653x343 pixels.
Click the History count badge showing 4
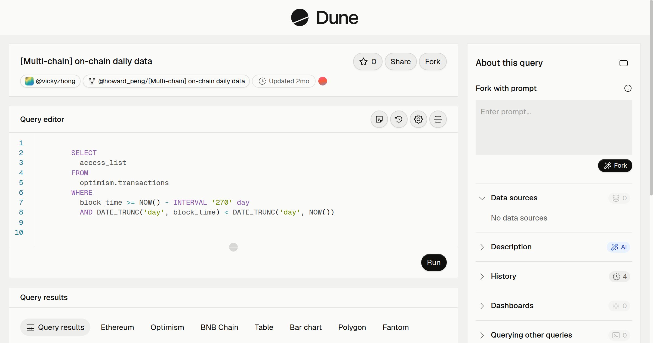[x=620, y=277]
